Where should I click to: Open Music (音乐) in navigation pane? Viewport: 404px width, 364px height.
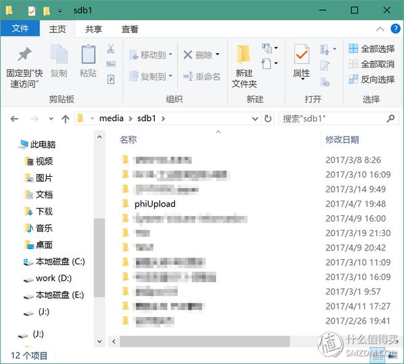tap(38, 228)
